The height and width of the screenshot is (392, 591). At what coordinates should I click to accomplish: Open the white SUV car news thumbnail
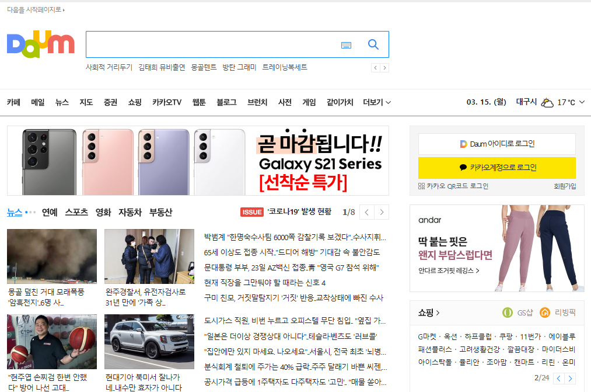pos(149,341)
